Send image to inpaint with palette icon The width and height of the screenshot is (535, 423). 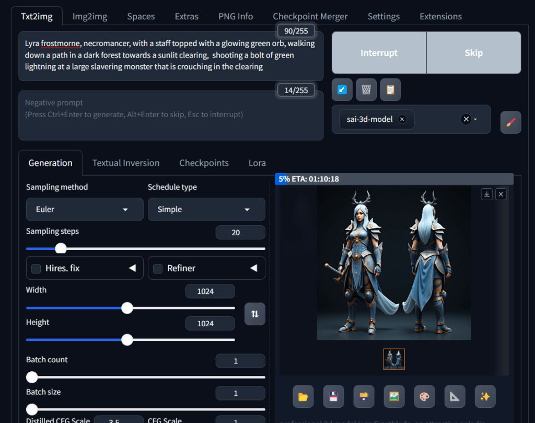(424, 396)
